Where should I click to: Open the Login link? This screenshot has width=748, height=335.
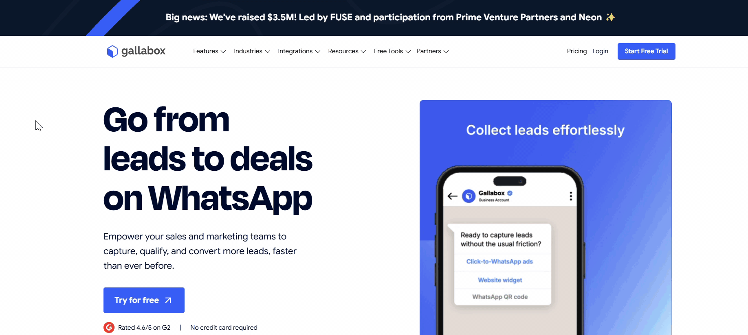point(600,51)
